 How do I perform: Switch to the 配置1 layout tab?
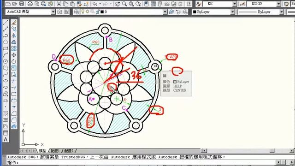pos(55,151)
